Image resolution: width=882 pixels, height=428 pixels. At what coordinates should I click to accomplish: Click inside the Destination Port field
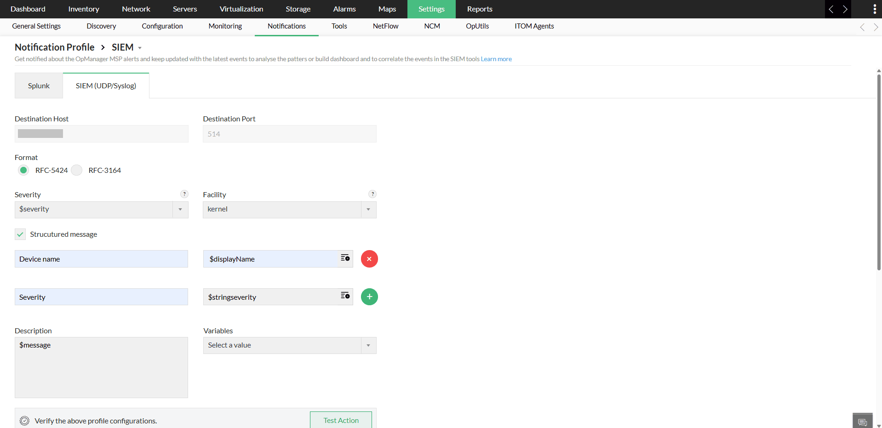click(x=289, y=134)
